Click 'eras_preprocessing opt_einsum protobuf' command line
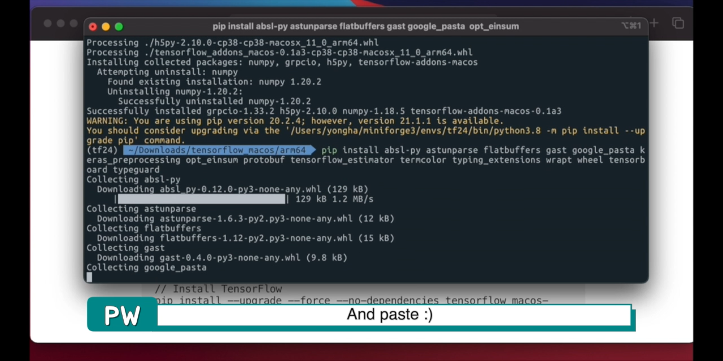 point(365,160)
